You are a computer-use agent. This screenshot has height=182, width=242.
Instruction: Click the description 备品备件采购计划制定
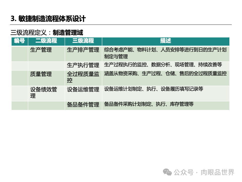point(166,105)
